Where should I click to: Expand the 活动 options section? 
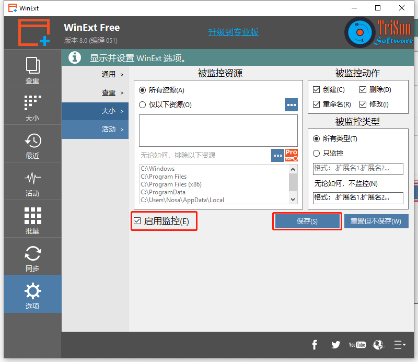pos(95,130)
